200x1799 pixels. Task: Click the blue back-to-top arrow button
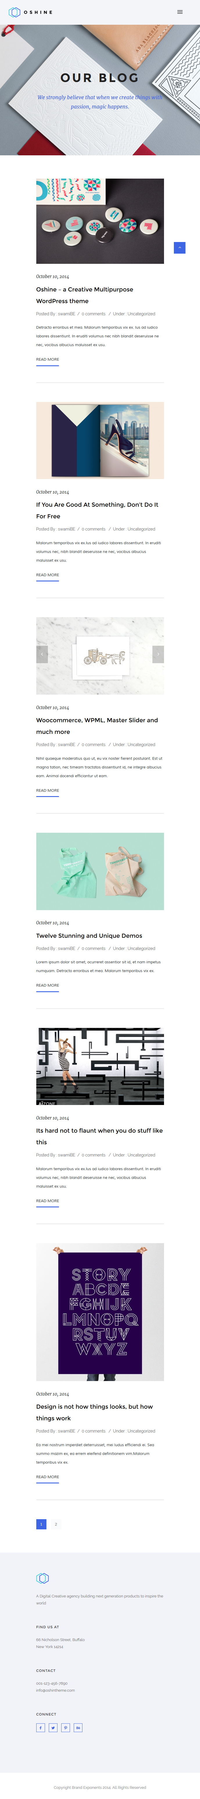point(179,248)
